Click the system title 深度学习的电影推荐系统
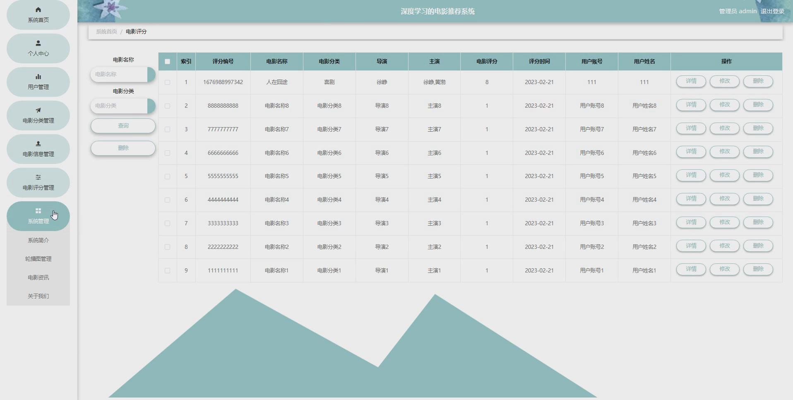 (437, 11)
